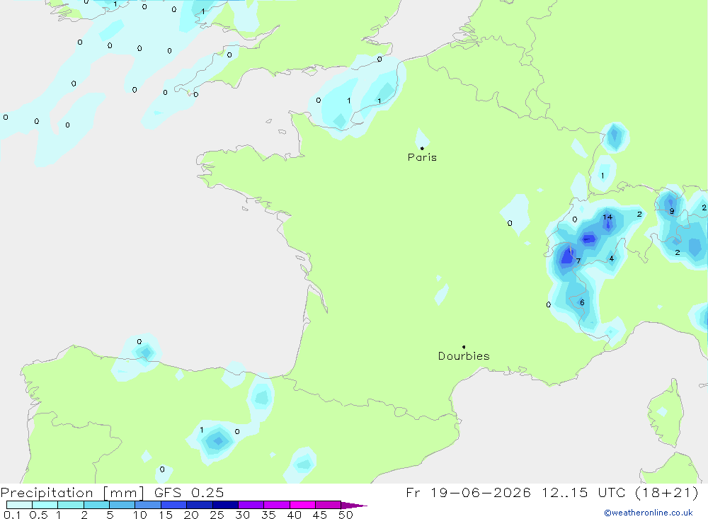Viewport: 708px width, 519px height.
Task: Select the 5–10 mm legend swatch
Action: point(122,505)
